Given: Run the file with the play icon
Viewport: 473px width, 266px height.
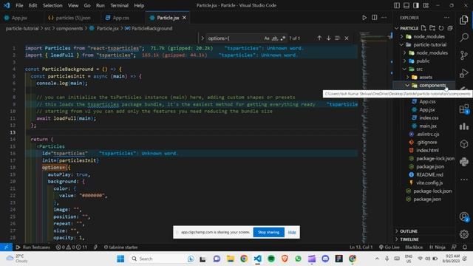Looking at the screenshot, I should click(x=364, y=18).
